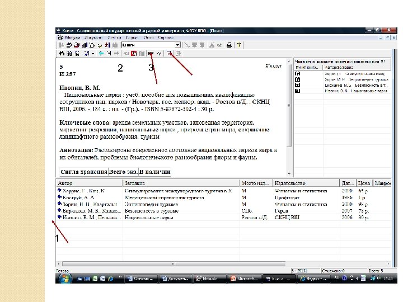
Task: Click the red square toolbar icon
Action: point(134,54)
